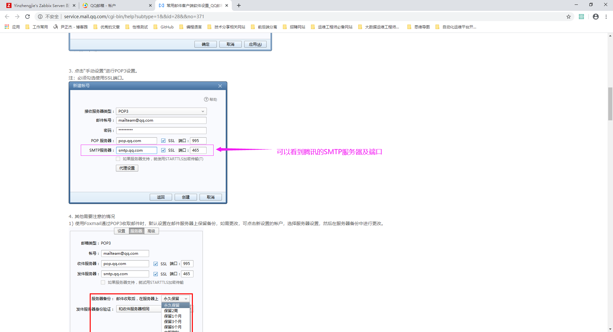This screenshot has height=332, width=613.
Task: Bookmark this page with the star icon
Action: coord(569,17)
